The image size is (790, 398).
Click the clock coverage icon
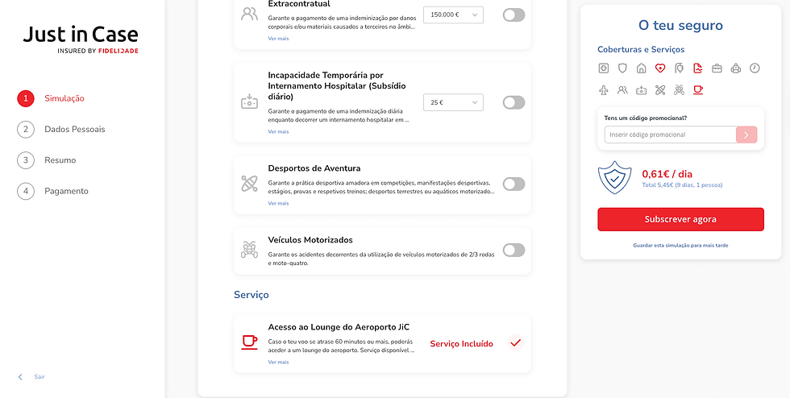[x=755, y=68]
